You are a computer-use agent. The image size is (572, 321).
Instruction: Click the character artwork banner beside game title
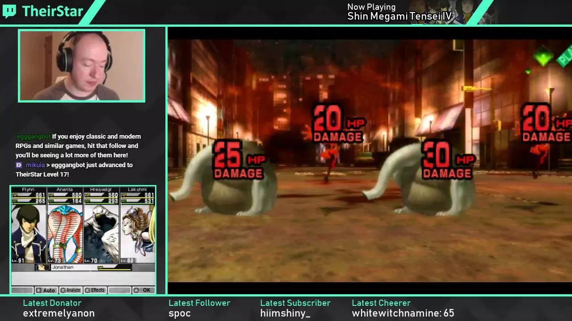pos(451,12)
